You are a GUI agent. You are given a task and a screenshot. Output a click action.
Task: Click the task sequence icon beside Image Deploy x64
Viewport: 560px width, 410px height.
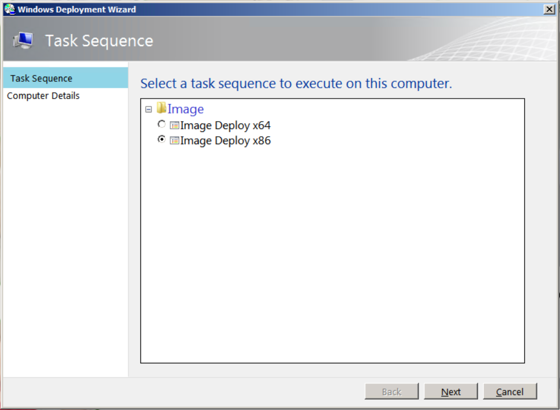(x=174, y=125)
